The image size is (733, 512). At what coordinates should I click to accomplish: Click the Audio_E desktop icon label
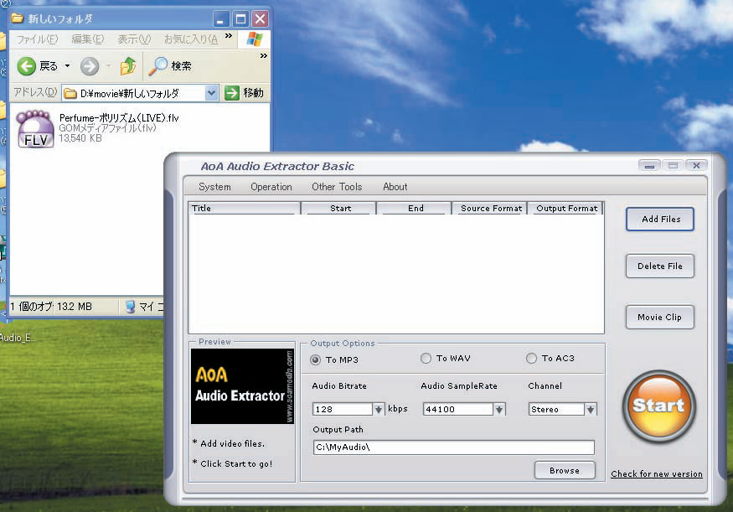(17, 338)
